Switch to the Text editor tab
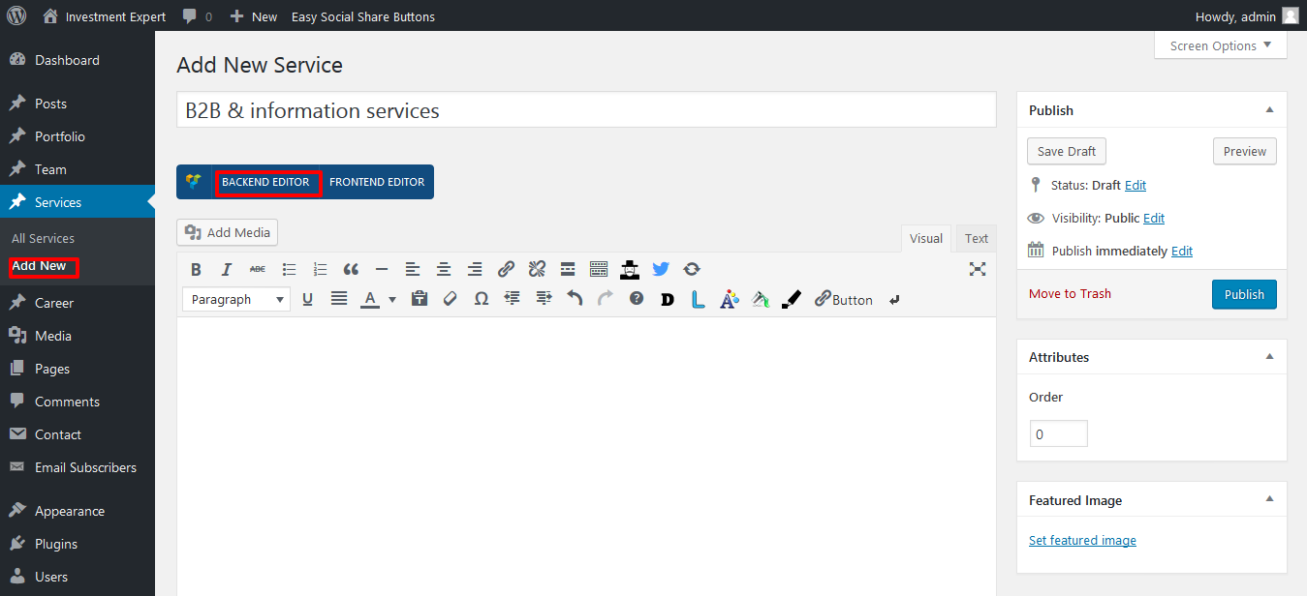Image resolution: width=1307 pixels, height=596 pixels. (977, 238)
